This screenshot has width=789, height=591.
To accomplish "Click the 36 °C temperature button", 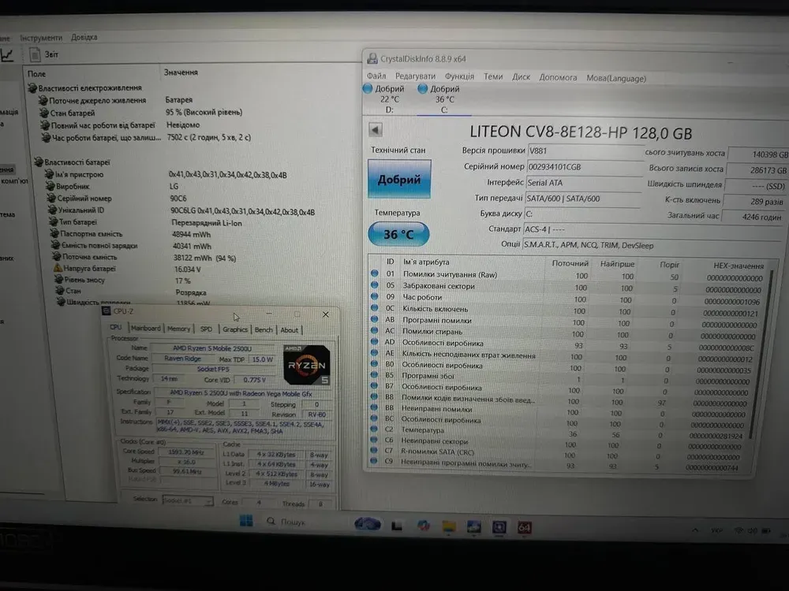I will pos(398,234).
